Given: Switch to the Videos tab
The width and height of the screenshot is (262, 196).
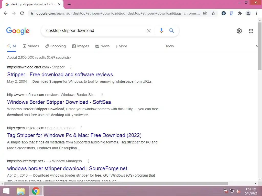Looking at the screenshot, I should tap(31, 46).
